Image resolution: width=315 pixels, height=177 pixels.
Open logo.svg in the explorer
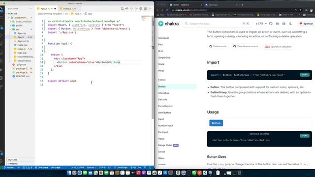22,53
